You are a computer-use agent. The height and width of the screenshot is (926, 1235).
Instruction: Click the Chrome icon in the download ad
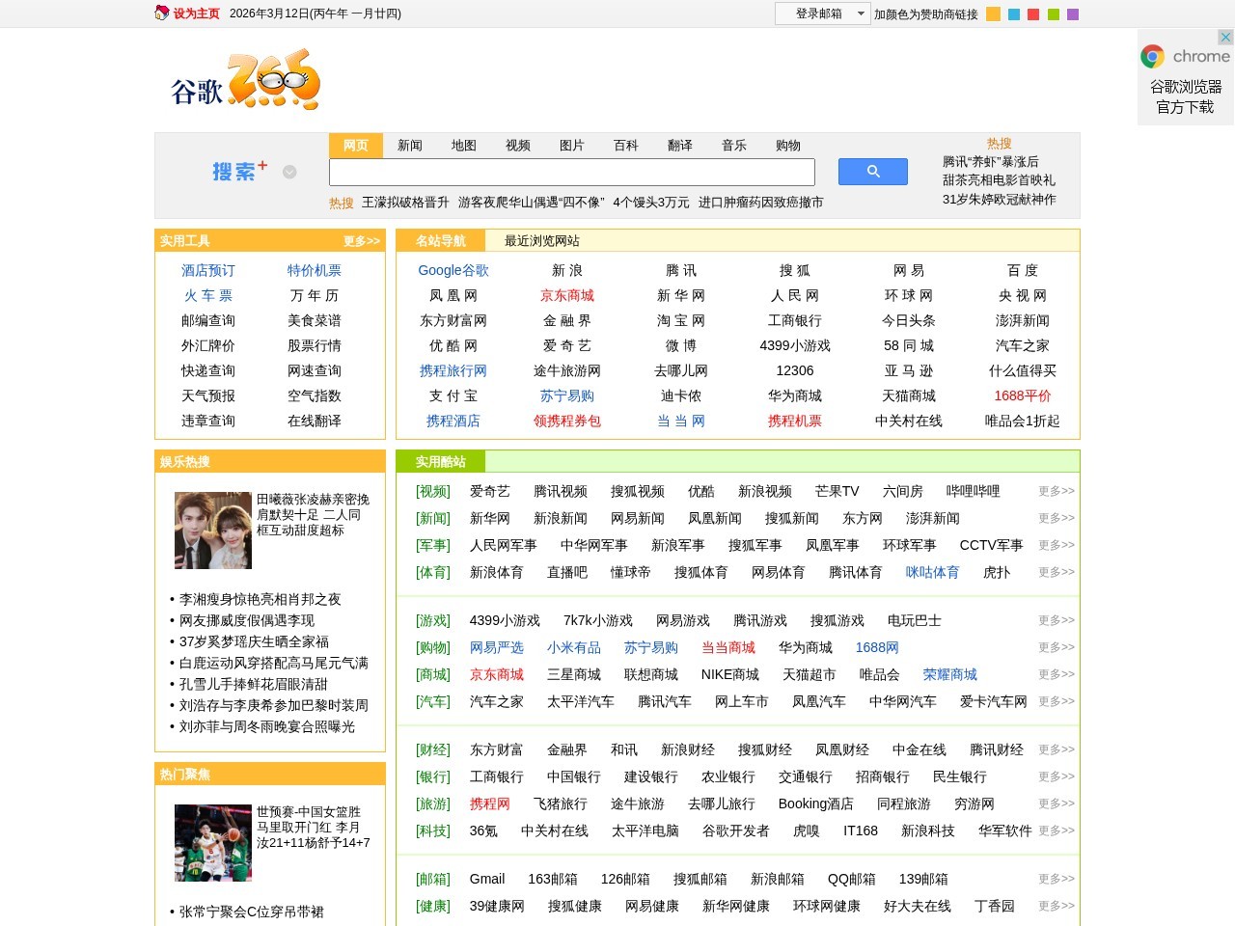pyautogui.click(x=1152, y=56)
